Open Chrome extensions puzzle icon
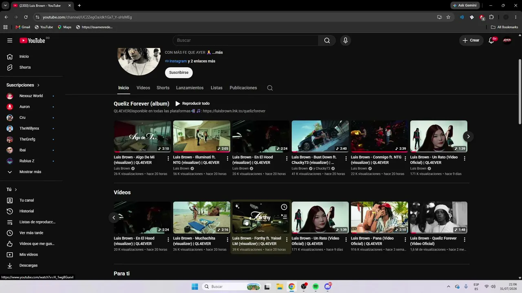The width and height of the screenshot is (522, 293). [491, 17]
